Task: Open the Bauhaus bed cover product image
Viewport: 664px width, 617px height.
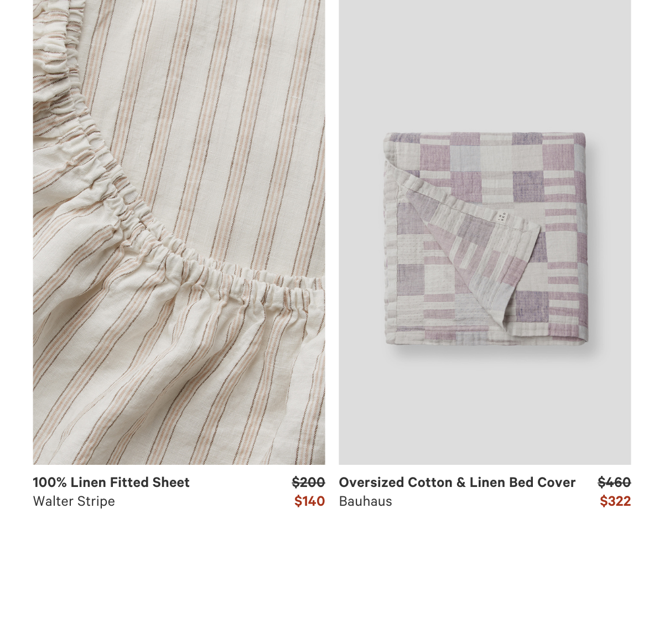Action: [485, 232]
